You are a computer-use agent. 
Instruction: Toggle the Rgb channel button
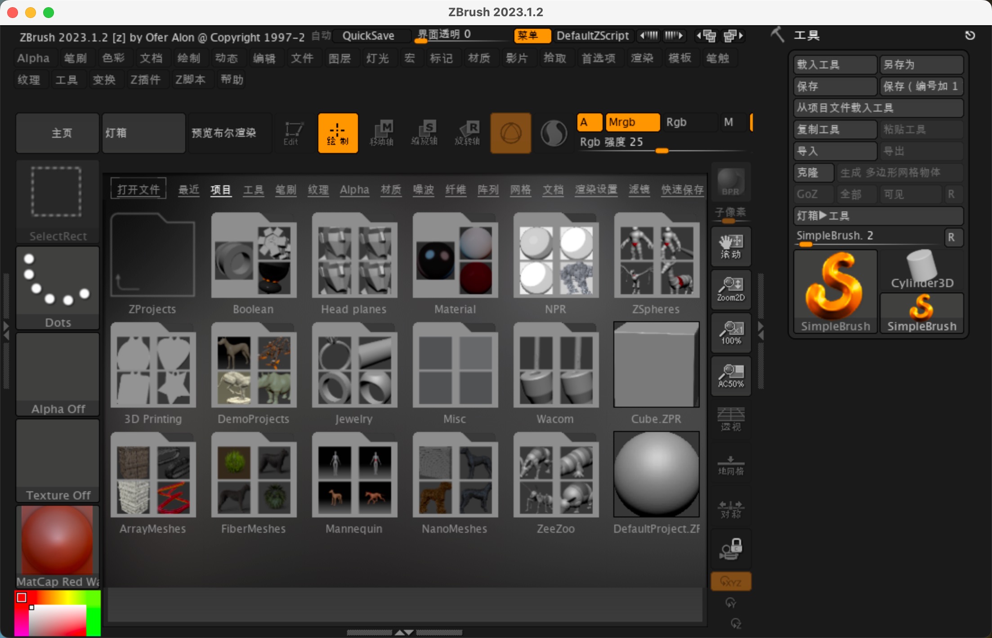click(689, 122)
